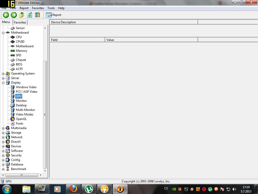Viewport: 258px width, 194px height.
Task: Refresh the page with the Refresh icon
Action: pyautogui.click(x=30, y=15)
